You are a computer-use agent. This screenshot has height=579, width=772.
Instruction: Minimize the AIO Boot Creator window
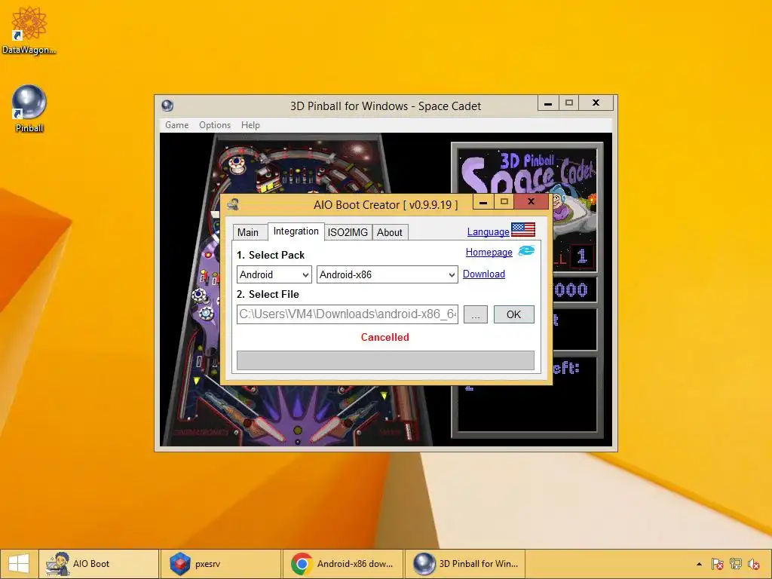pyautogui.click(x=483, y=202)
